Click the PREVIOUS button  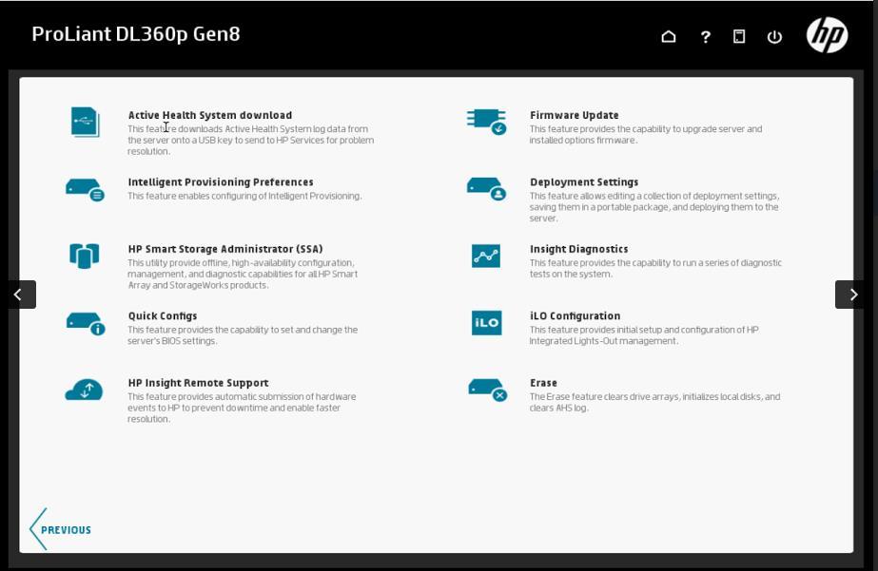(x=61, y=529)
